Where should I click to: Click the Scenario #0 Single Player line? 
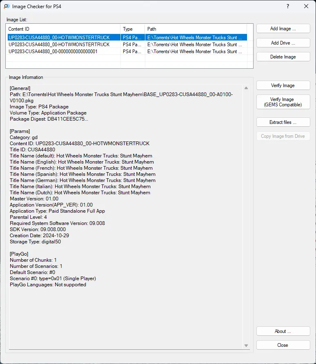pyautogui.click(x=53, y=279)
